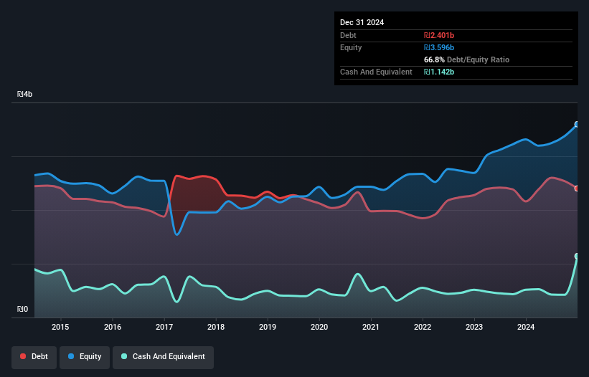Click the Equity value ₪3.596b

click(x=439, y=47)
